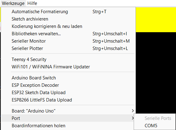Screen dimensions: 176x130
Task: Open the Werkzeuge menu
Action: click(x=13, y=3)
